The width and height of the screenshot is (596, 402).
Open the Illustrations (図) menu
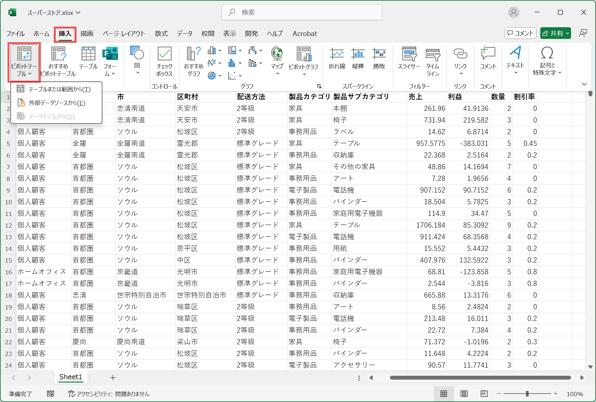(x=137, y=61)
